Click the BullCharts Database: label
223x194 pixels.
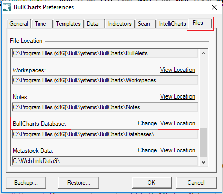click(x=39, y=124)
